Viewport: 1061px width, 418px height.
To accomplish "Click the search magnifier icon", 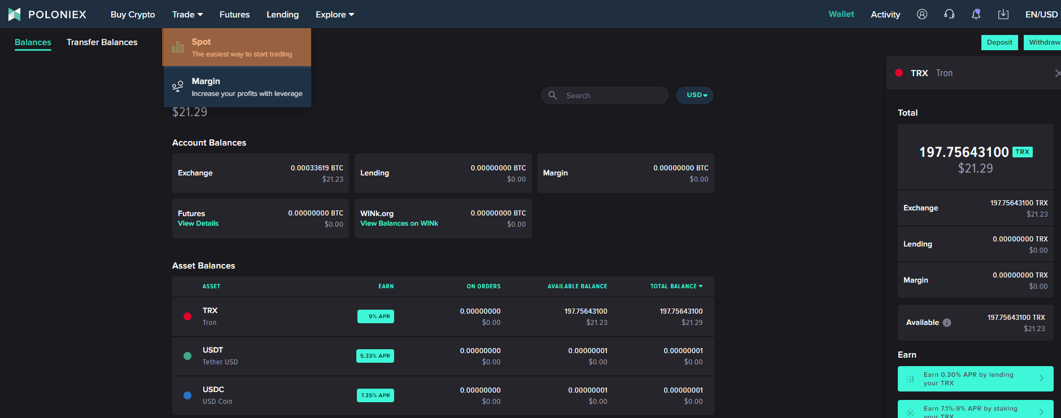I will (553, 95).
